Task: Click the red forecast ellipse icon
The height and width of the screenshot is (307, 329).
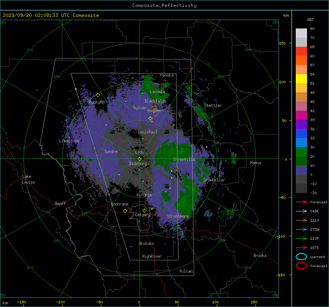Action: point(301,266)
